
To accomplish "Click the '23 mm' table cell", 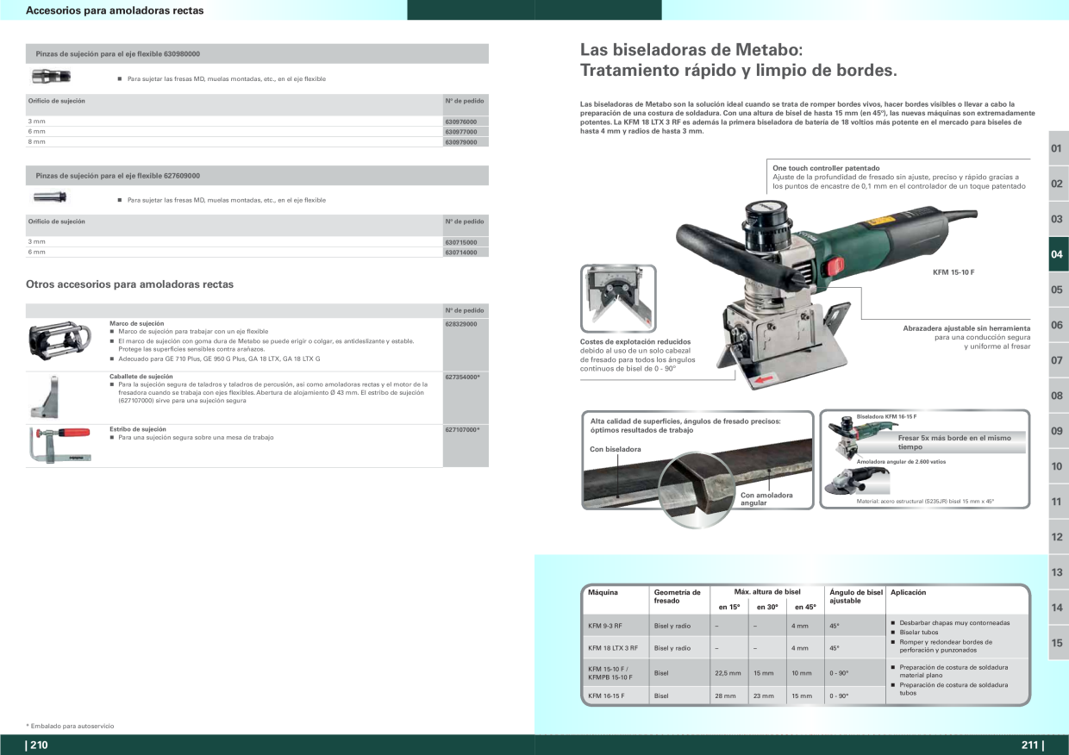I will tap(764, 696).
